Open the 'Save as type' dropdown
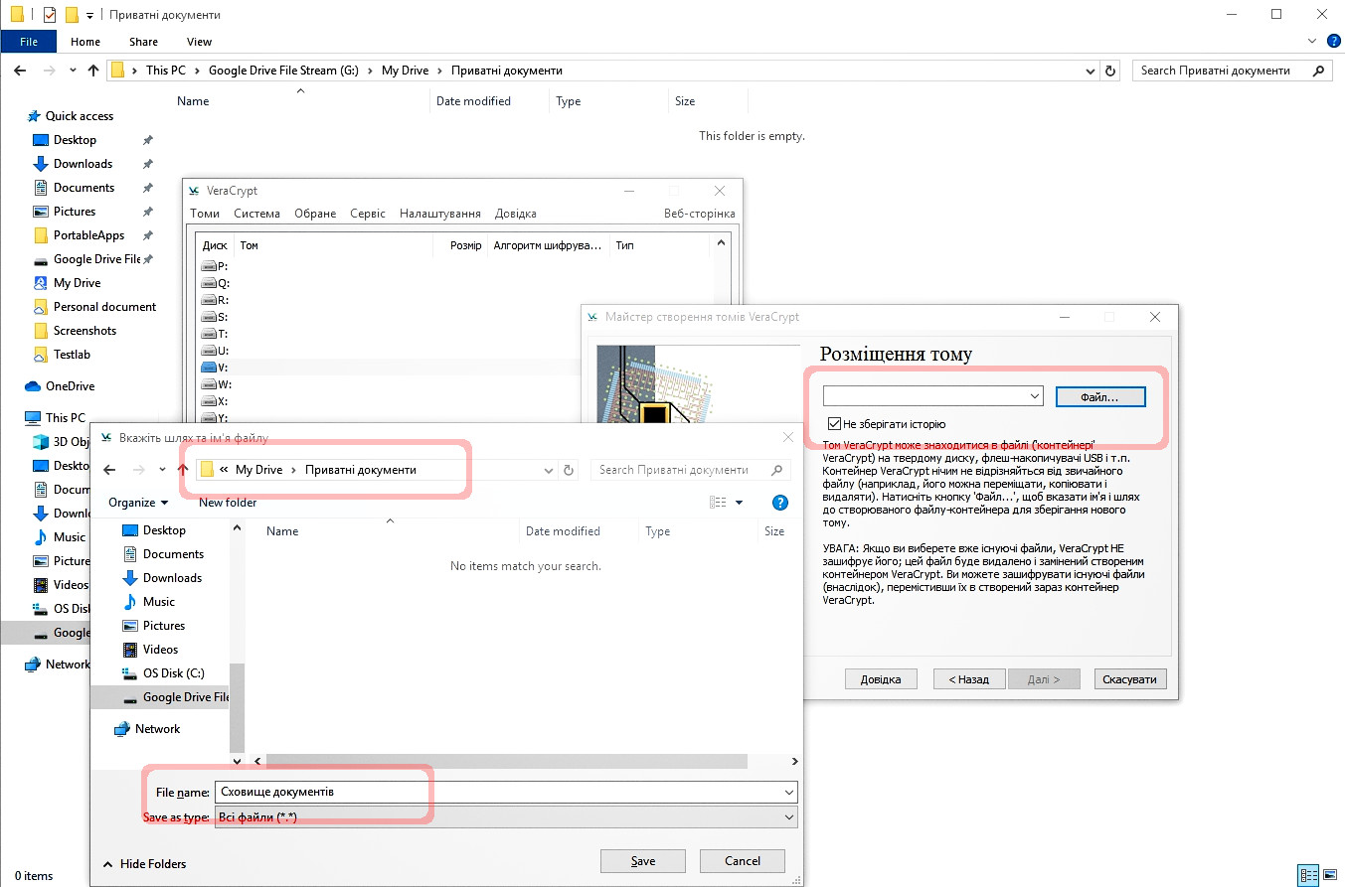1345x887 pixels. [x=506, y=816]
